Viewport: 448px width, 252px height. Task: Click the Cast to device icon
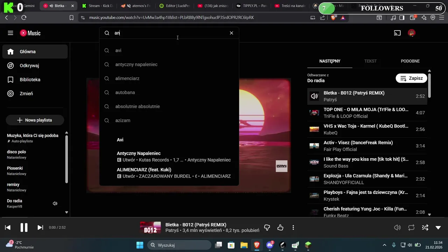[397, 33]
